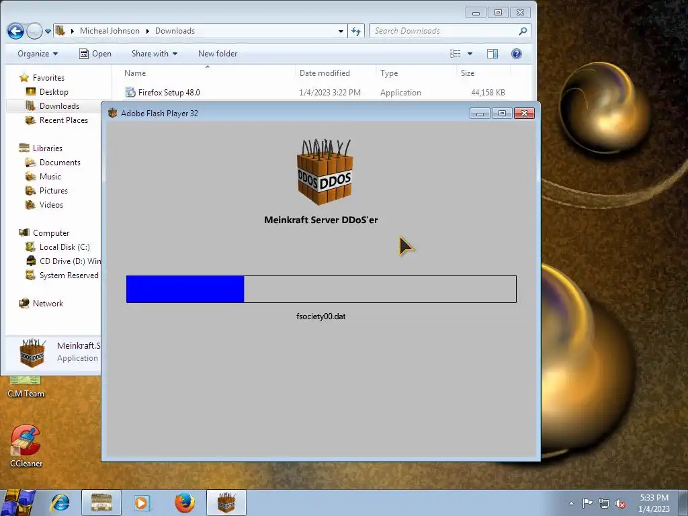This screenshot has height=516, width=688.
Task: Open Desktop in Favorites
Action: 54,91
